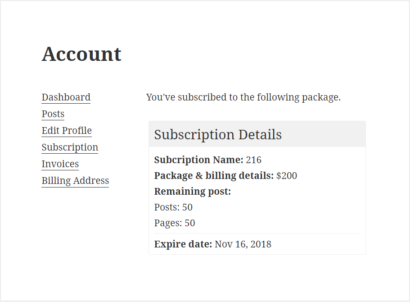Click the Posts: 50 line
This screenshot has height=302, width=410.
(173, 207)
